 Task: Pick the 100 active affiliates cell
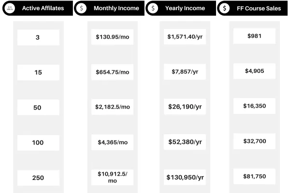point(38,142)
